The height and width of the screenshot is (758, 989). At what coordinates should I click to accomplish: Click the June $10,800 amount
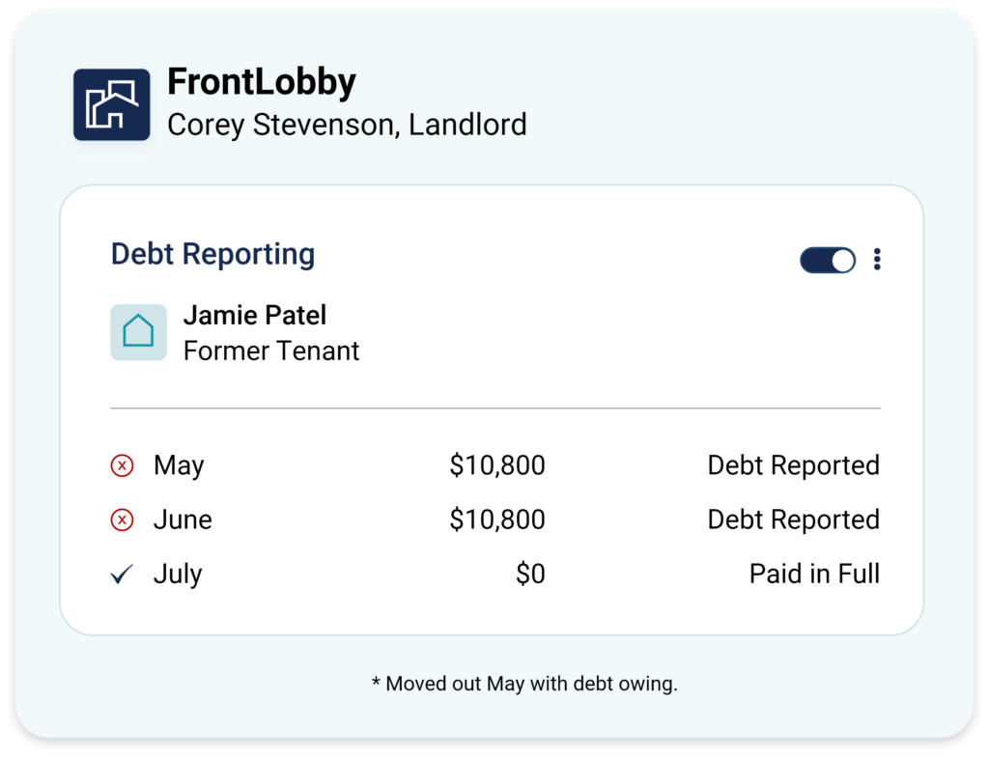click(x=497, y=520)
